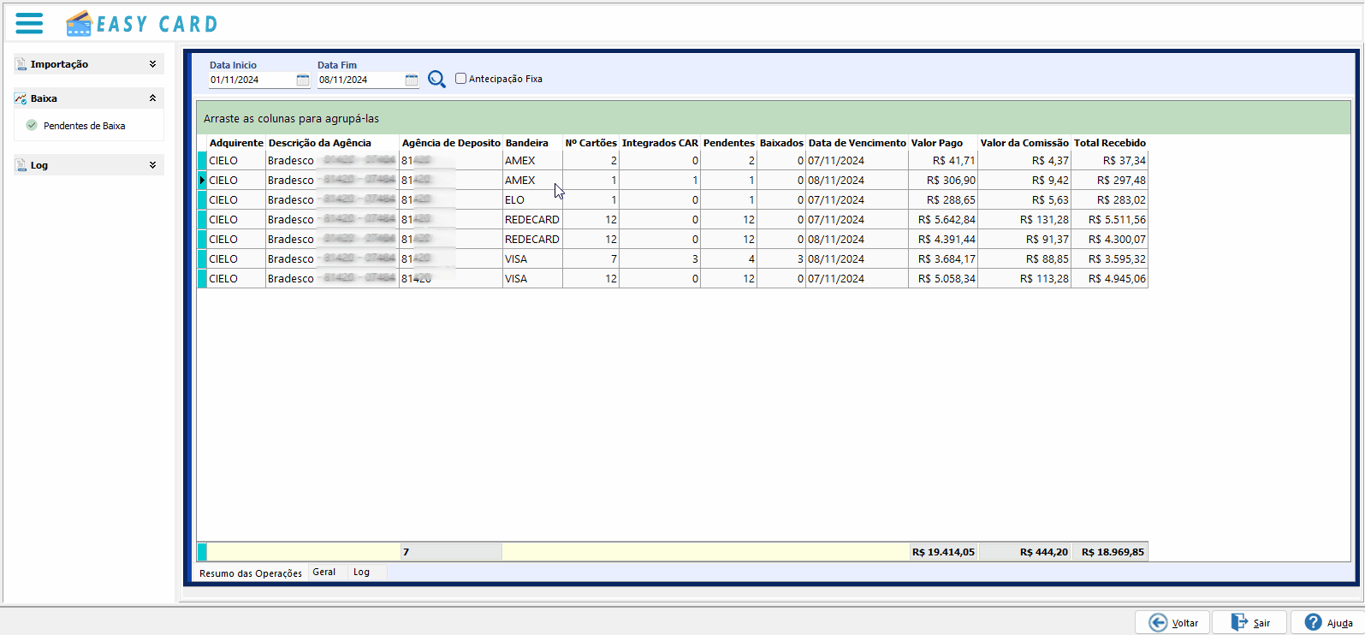Viewport: 1365px width, 635px height.
Task: Click the Easy Card logo
Action: click(142, 24)
